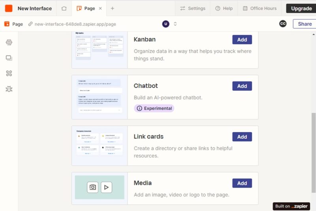Open Settings in the top bar
This screenshot has height=211, width=316.
point(192,8)
